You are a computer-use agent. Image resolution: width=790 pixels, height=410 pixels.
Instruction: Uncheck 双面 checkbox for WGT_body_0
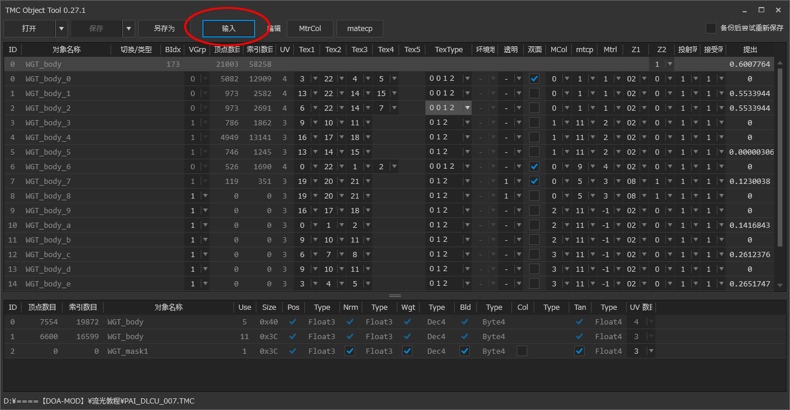pyautogui.click(x=534, y=78)
